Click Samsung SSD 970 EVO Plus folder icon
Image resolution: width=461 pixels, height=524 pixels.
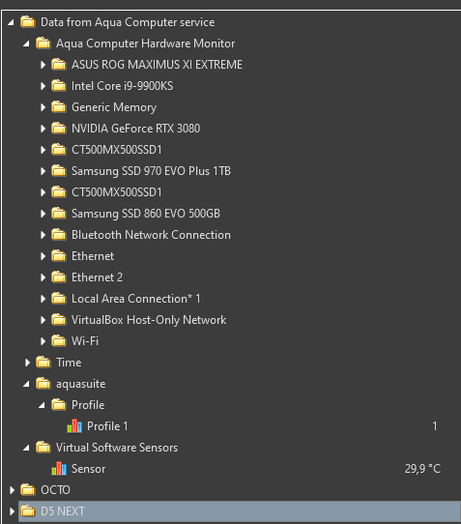pyautogui.click(x=59, y=171)
